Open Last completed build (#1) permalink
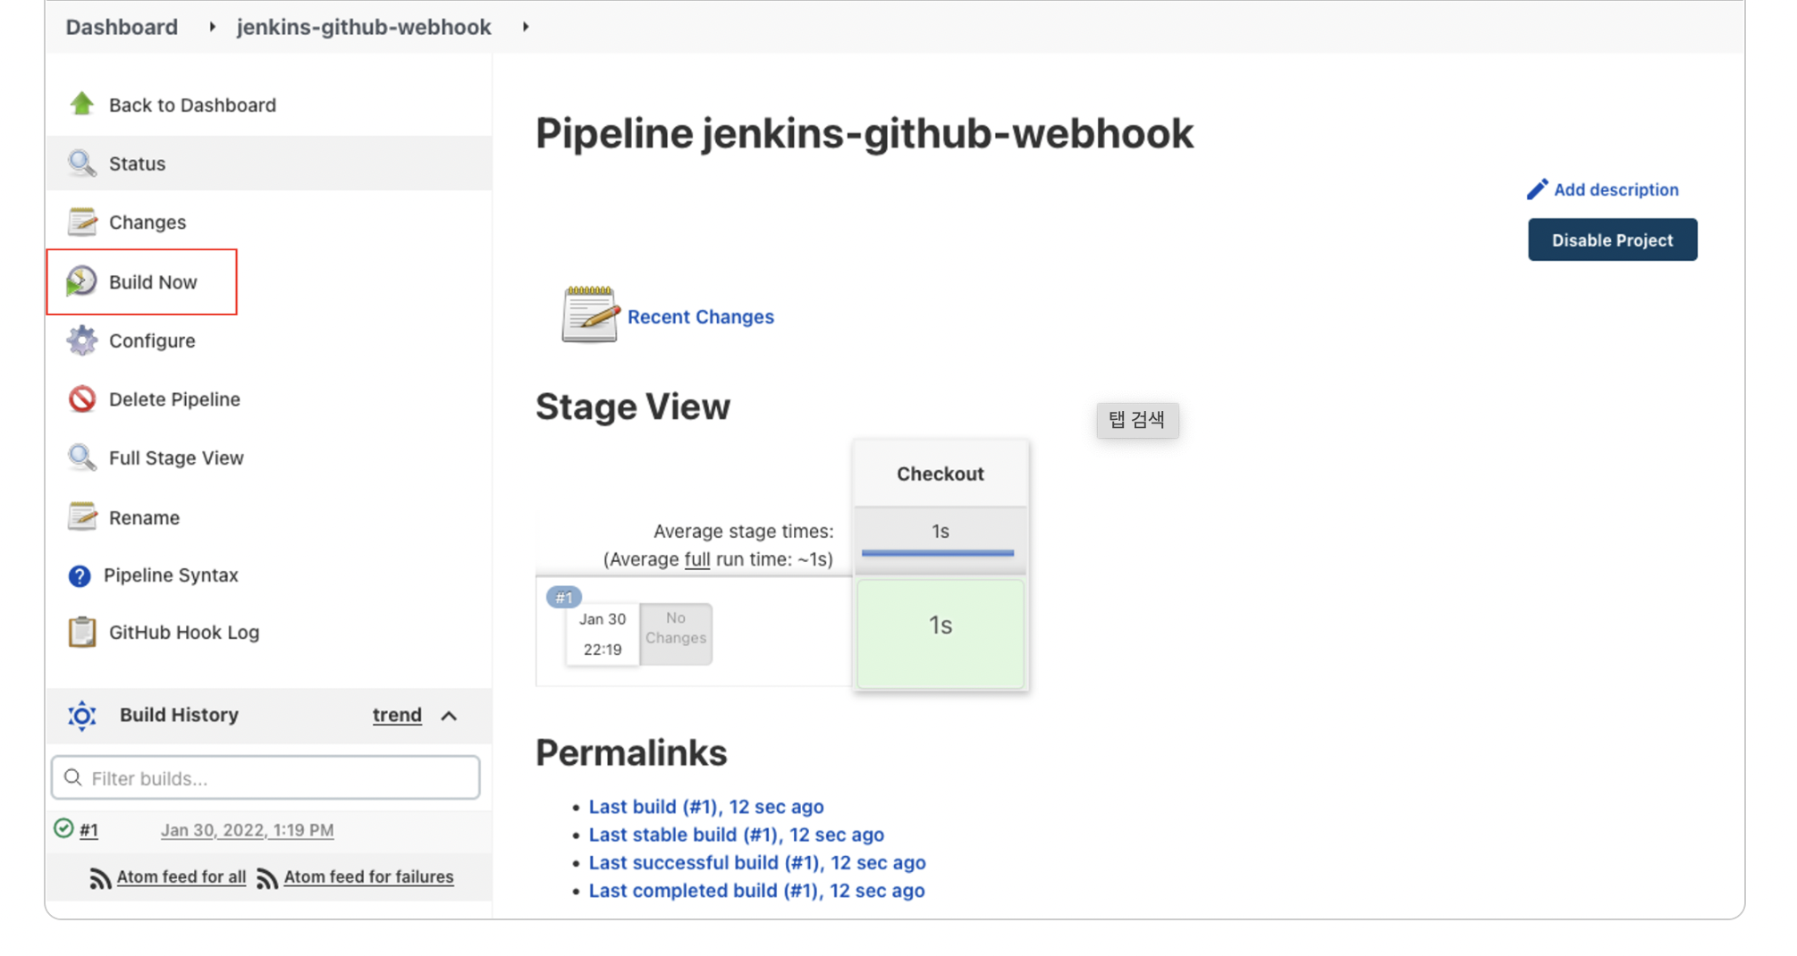 click(x=756, y=891)
